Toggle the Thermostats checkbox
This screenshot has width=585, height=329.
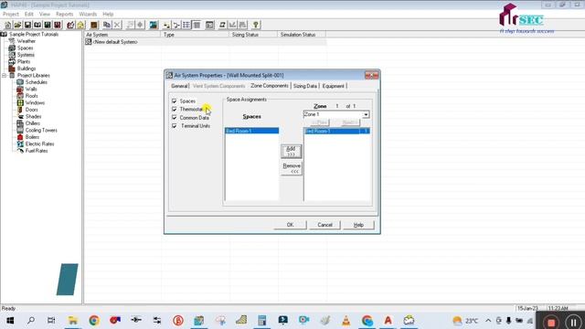coord(175,110)
